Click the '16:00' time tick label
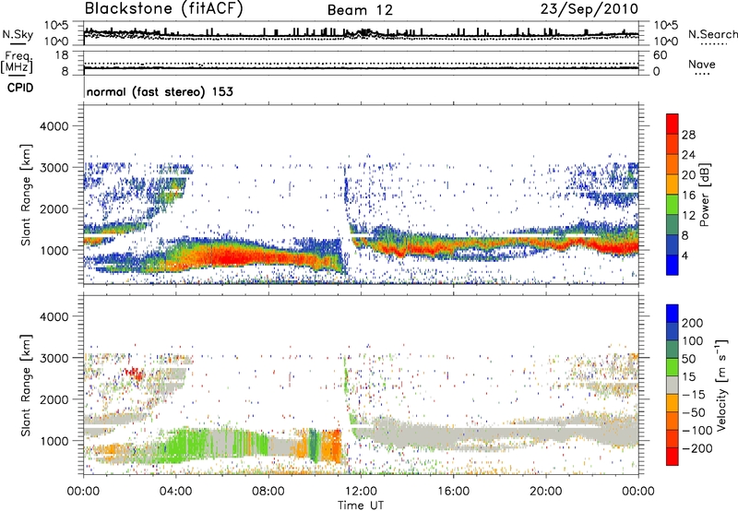Screen dimensions: 738x511 [453, 492]
